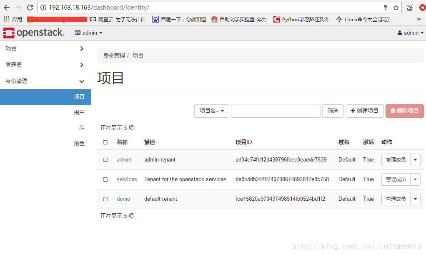
Task: Open the demo project link
Action: tap(123, 199)
